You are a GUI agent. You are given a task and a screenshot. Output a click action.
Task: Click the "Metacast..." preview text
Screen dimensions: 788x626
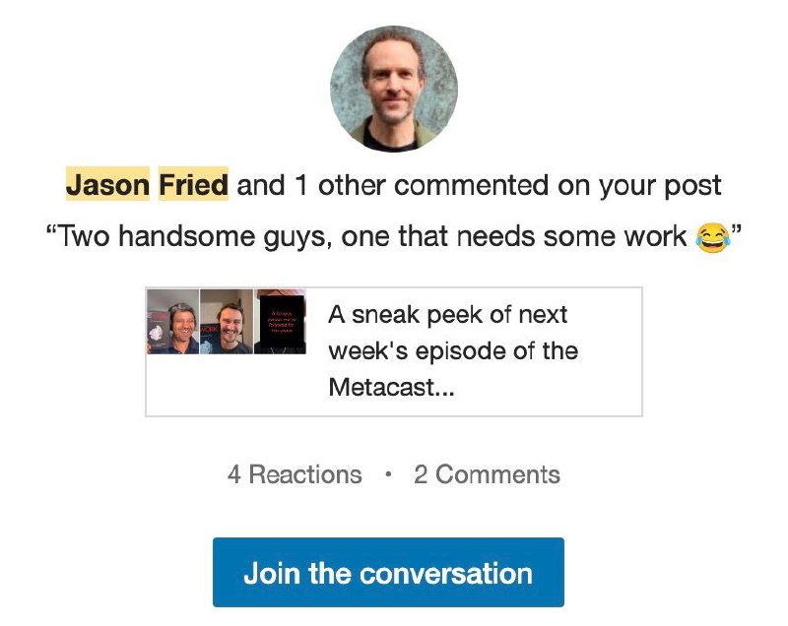pyautogui.click(x=391, y=387)
